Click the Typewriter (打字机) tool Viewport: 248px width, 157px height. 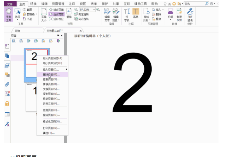click(x=127, y=14)
